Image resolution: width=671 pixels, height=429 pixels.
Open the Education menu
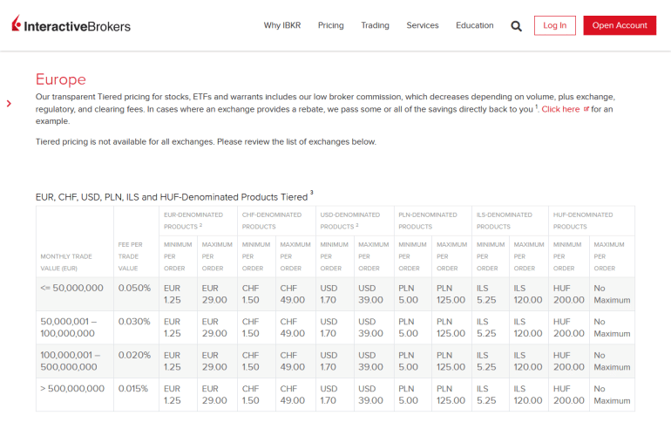click(474, 25)
